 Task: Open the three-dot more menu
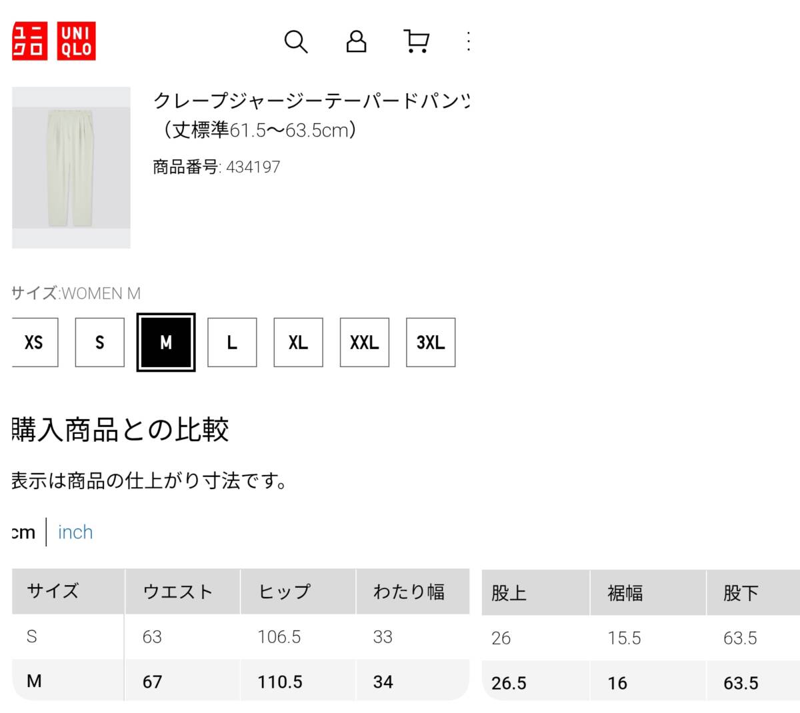(x=468, y=41)
